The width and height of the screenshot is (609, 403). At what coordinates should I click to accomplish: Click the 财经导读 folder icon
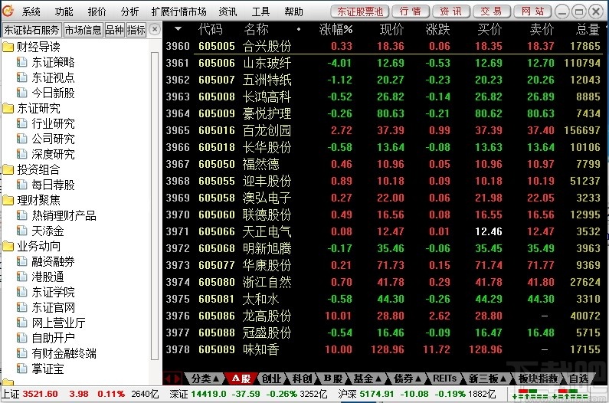[8, 47]
